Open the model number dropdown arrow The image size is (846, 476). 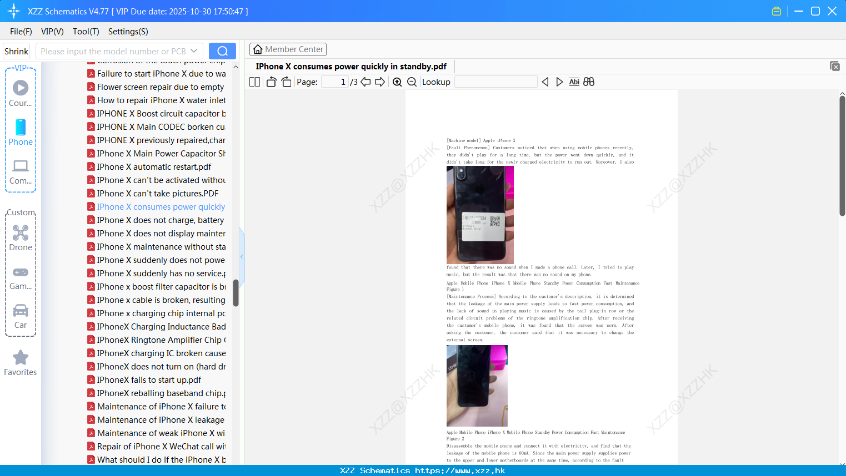(x=194, y=51)
